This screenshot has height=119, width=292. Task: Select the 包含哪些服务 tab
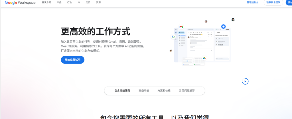[x=122, y=91]
